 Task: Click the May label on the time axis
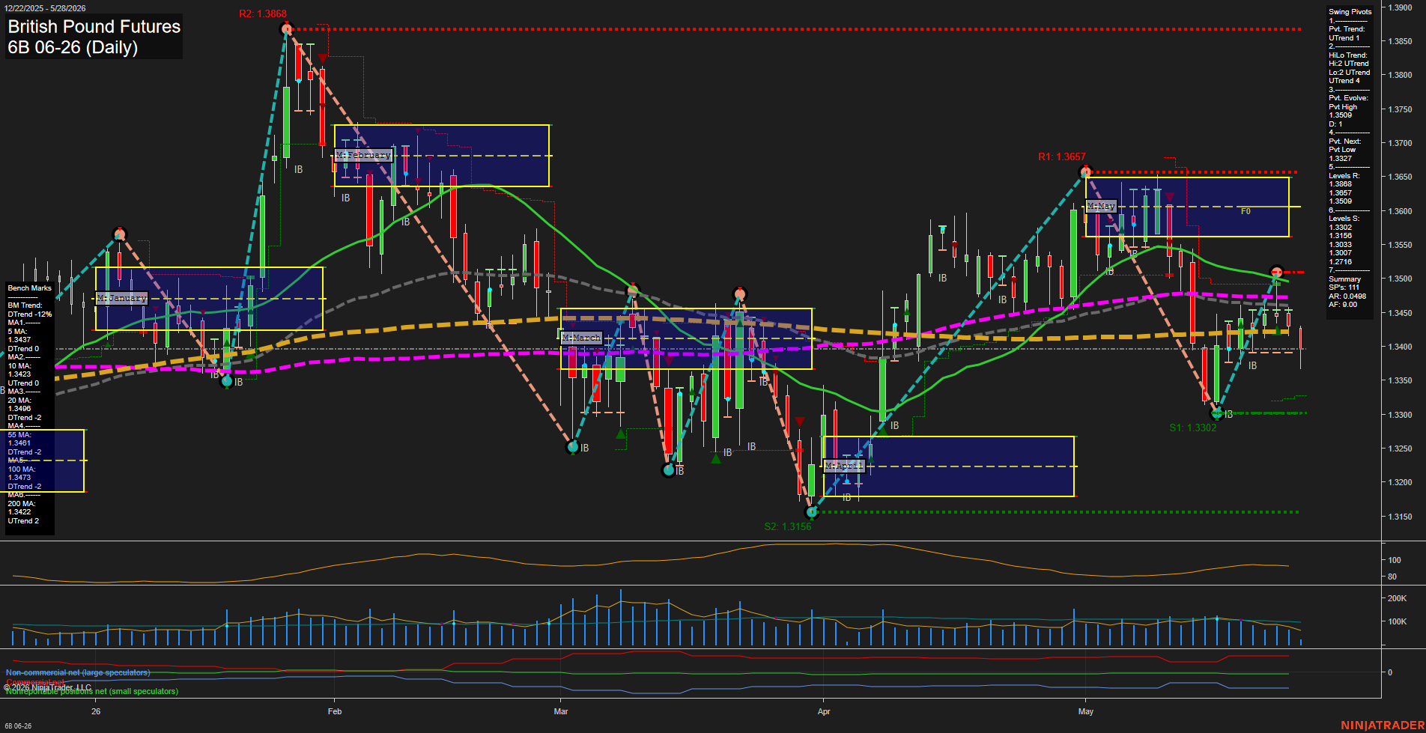pos(1086,711)
